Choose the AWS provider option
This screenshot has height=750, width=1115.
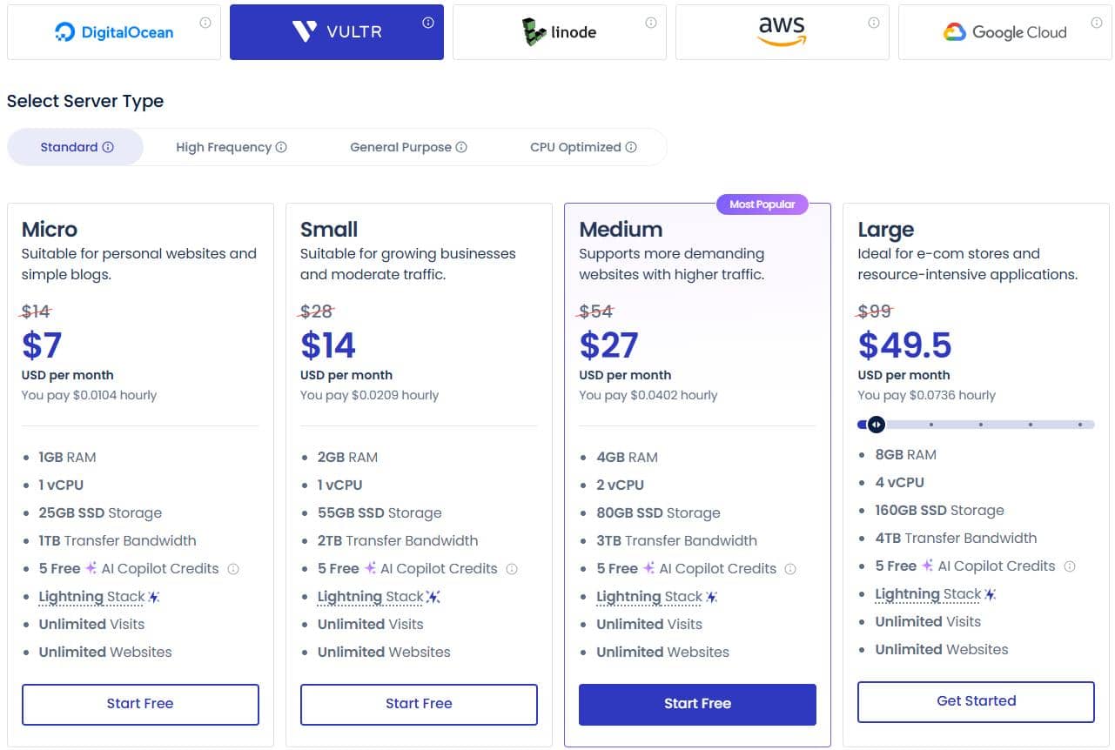782,33
